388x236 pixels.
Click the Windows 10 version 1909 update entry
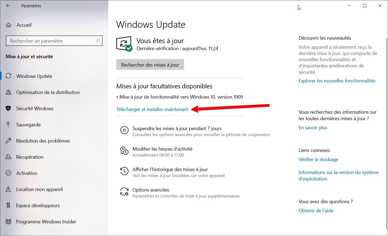(x=180, y=97)
